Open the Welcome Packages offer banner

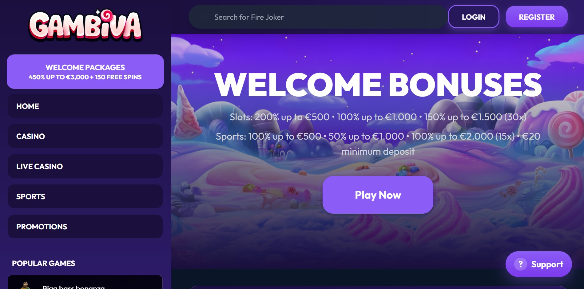pos(85,72)
